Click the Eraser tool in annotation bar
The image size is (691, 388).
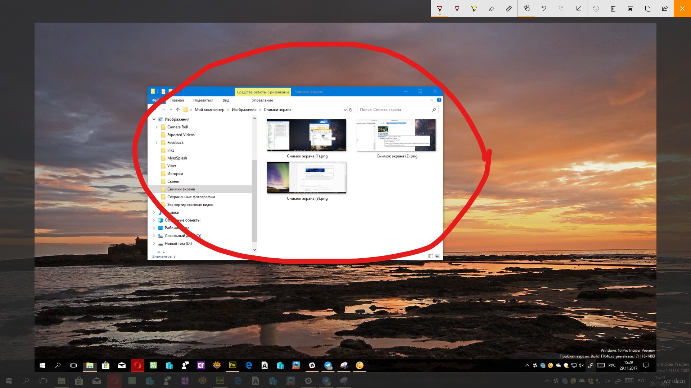pos(491,9)
